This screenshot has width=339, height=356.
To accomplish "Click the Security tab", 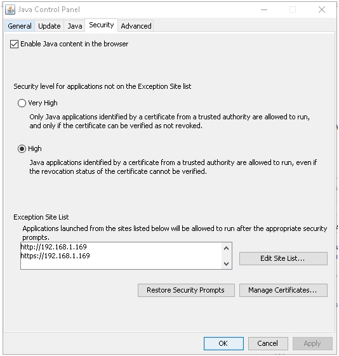I will point(102,25).
